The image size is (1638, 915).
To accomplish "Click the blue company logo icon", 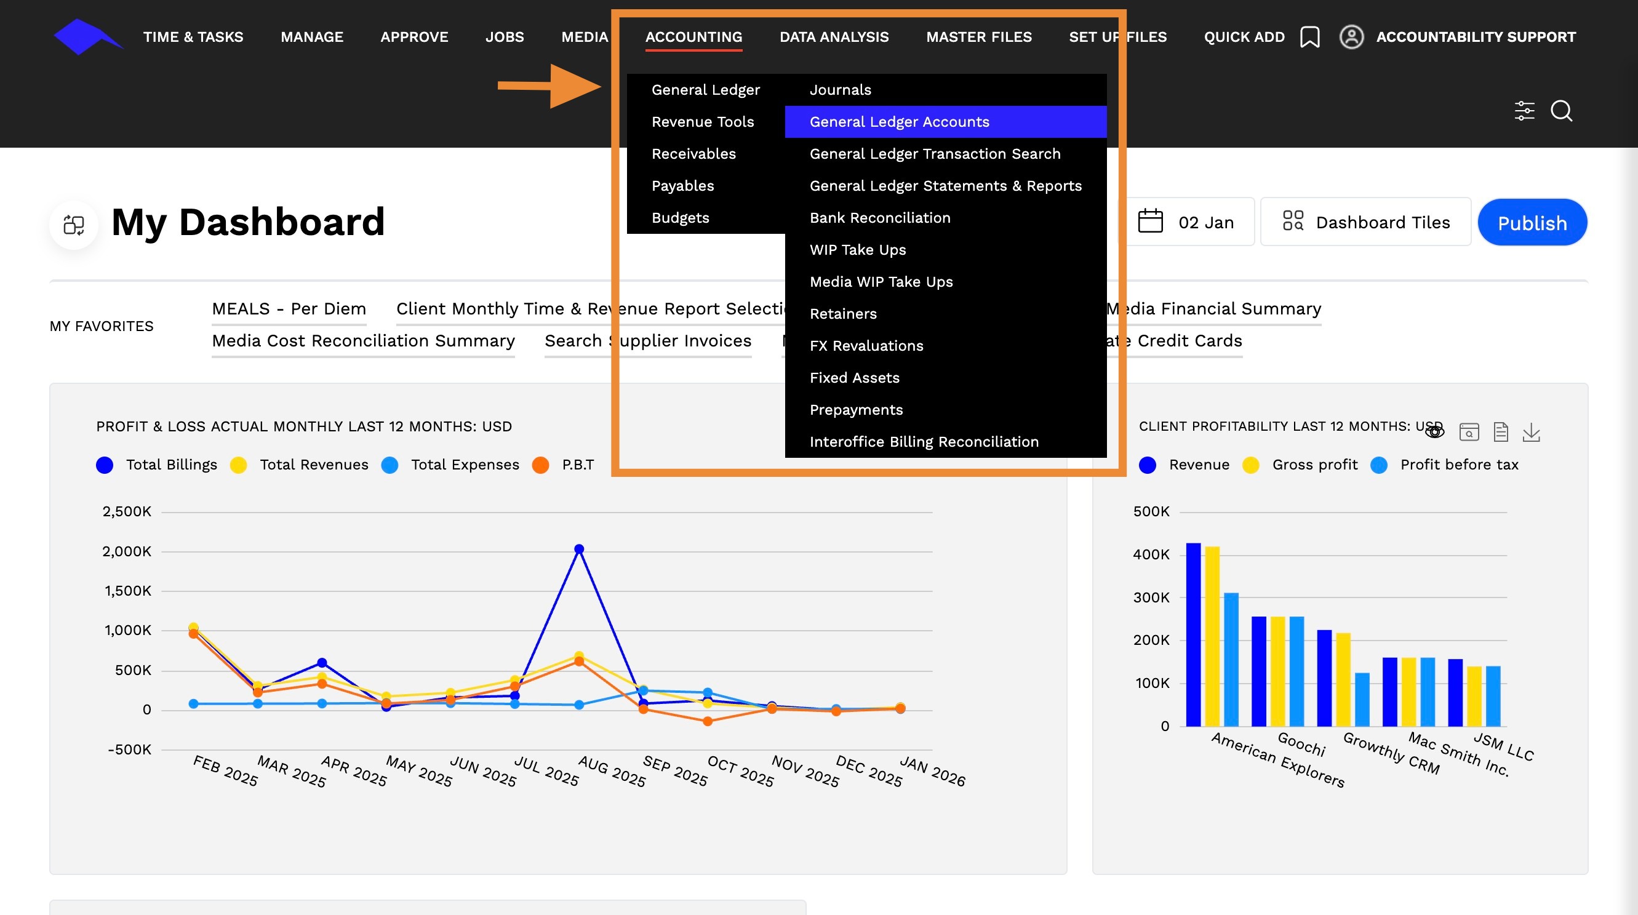I will click(x=88, y=37).
